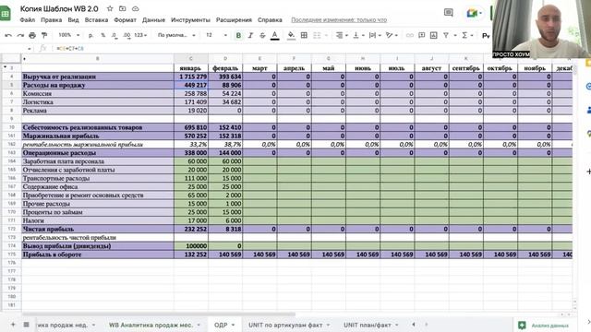Star the document
Screen dimensions: 591x332
tap(110, 8)
